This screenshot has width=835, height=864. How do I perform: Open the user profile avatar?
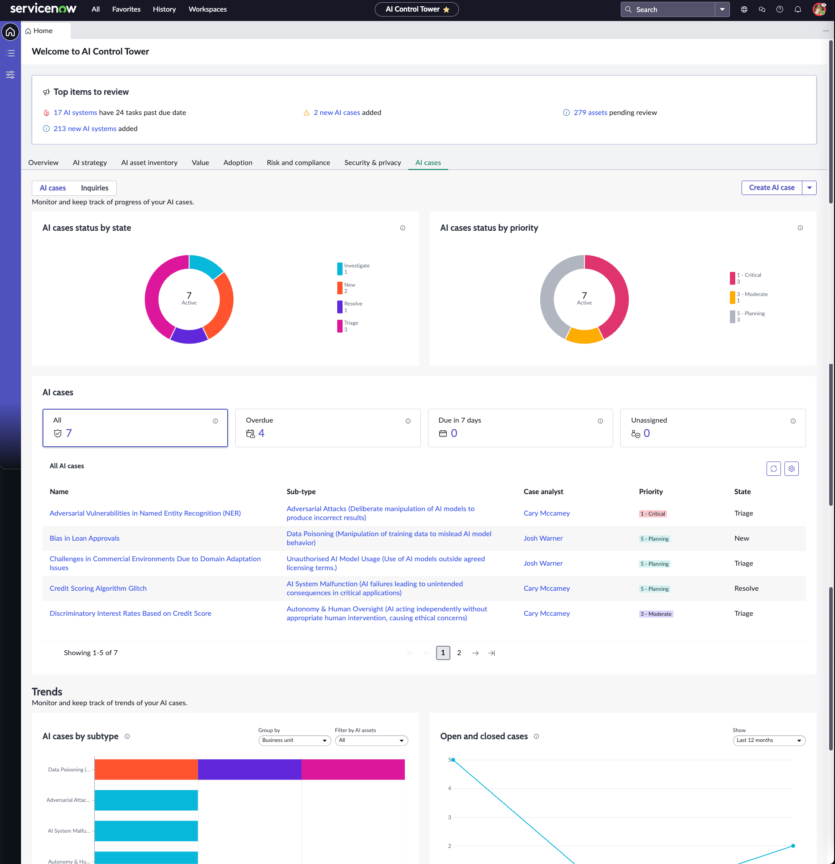point(819,9)
